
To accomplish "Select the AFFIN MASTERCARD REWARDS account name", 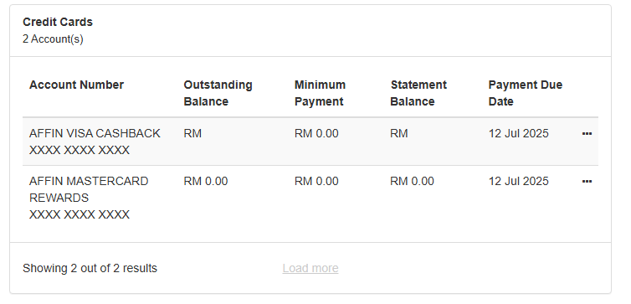I will 89,189.
